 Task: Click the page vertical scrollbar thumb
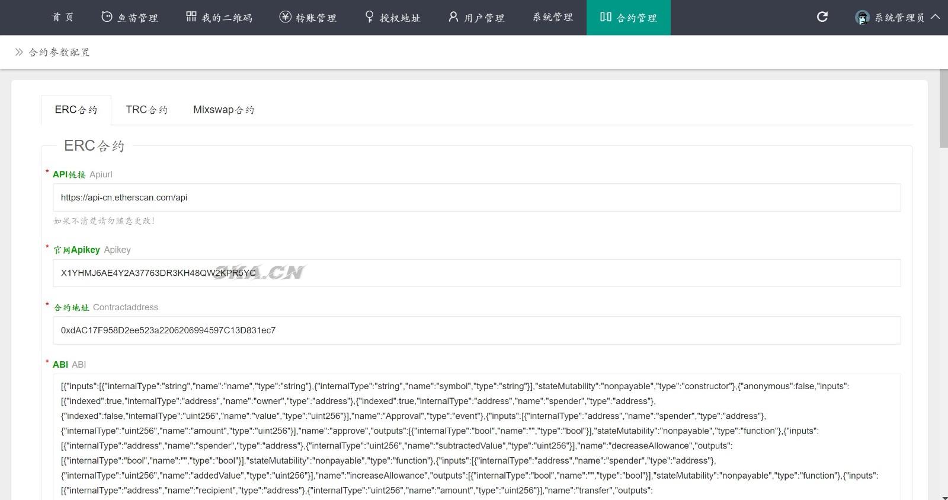point(943,108)
